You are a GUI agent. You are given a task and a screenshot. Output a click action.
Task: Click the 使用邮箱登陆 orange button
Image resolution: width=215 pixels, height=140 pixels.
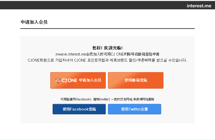pos(136,80)
